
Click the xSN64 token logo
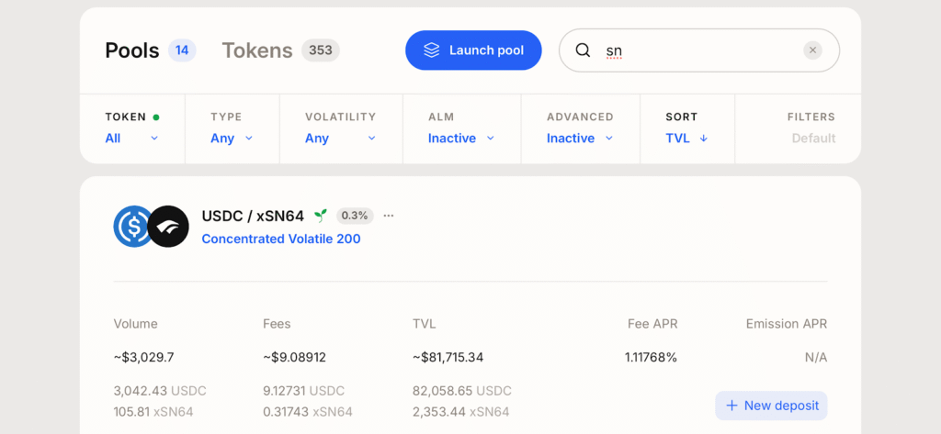coord(168,227)
